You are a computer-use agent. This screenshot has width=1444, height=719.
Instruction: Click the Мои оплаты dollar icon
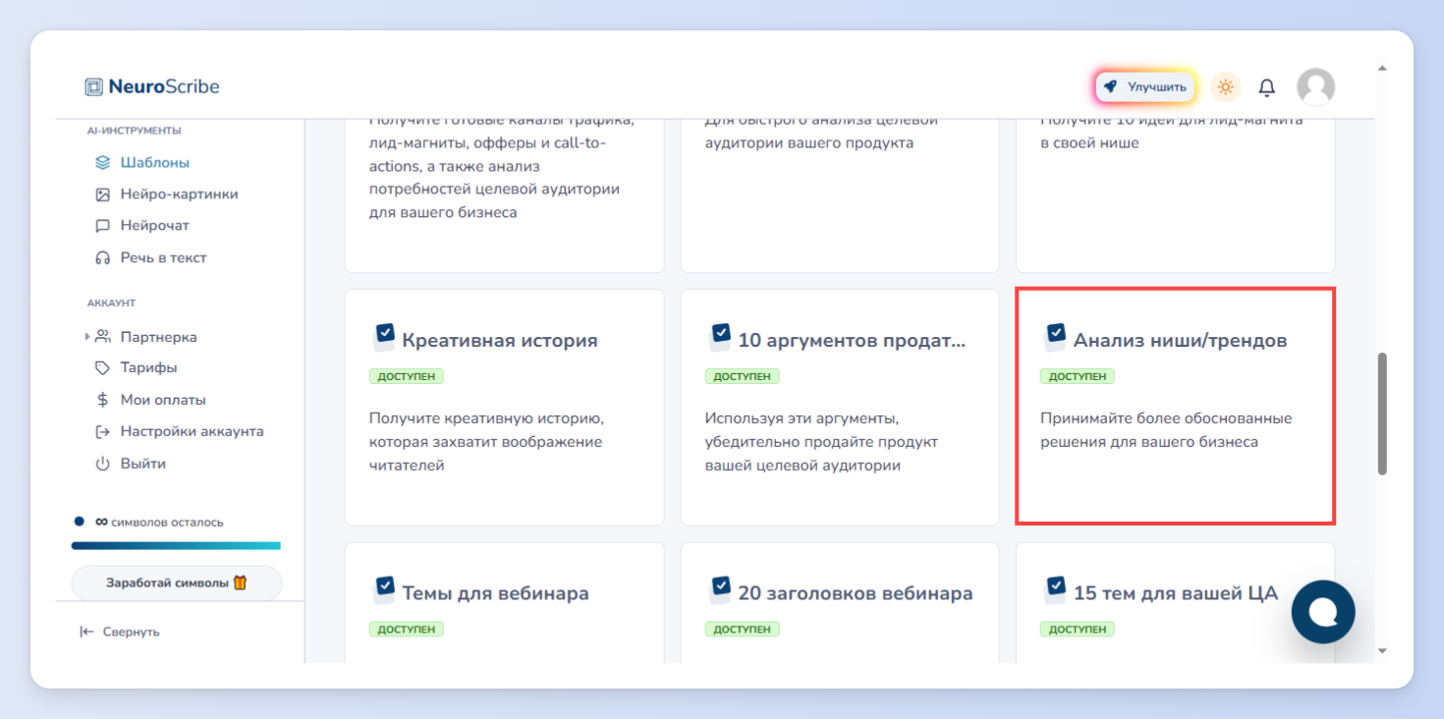pyautogui.click(x=102, y=400)
